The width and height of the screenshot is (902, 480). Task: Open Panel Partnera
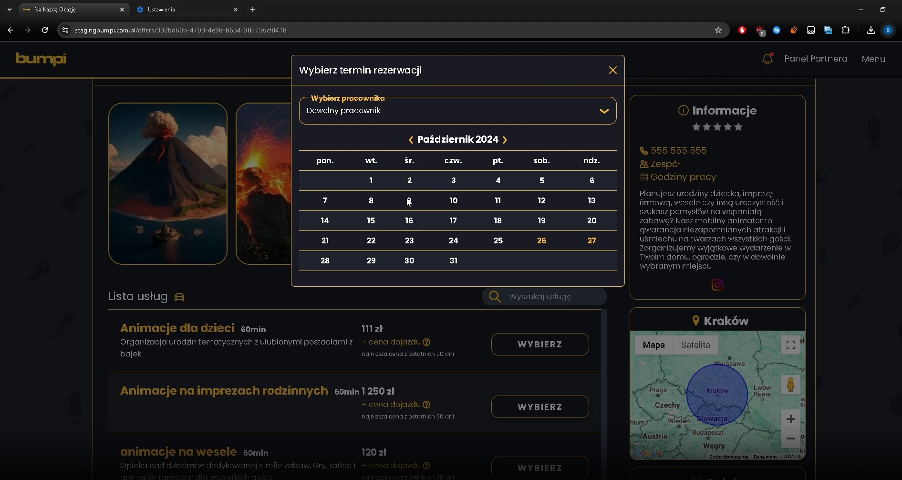point(816,59)
